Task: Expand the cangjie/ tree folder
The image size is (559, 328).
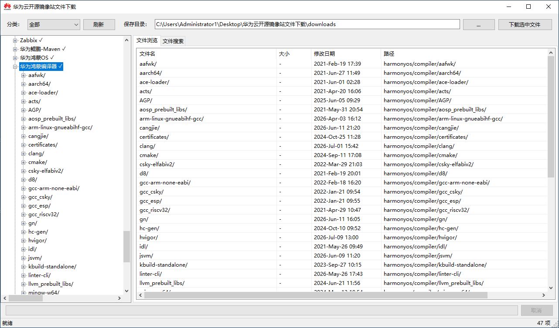Action: click(24, 136)
